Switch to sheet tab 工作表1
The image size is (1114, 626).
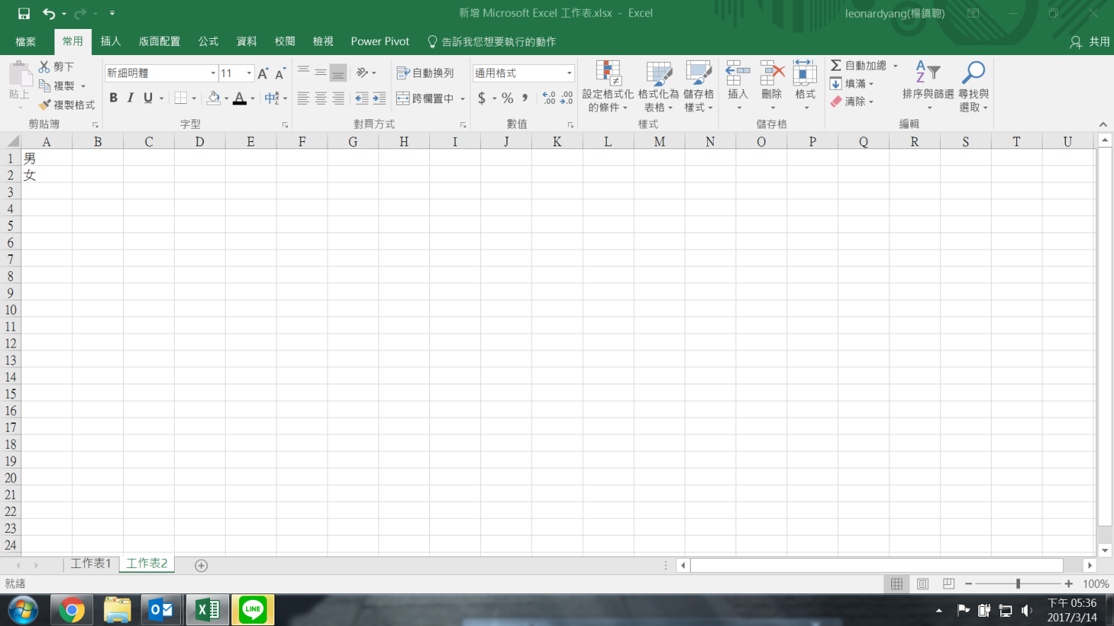91,563
